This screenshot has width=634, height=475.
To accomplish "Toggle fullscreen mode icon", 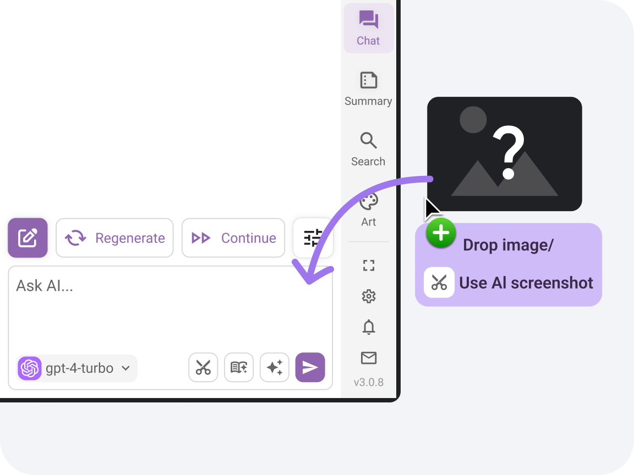I will coord(368,266).
